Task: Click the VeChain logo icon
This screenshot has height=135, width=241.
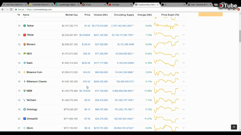Action: coord(24,100)
